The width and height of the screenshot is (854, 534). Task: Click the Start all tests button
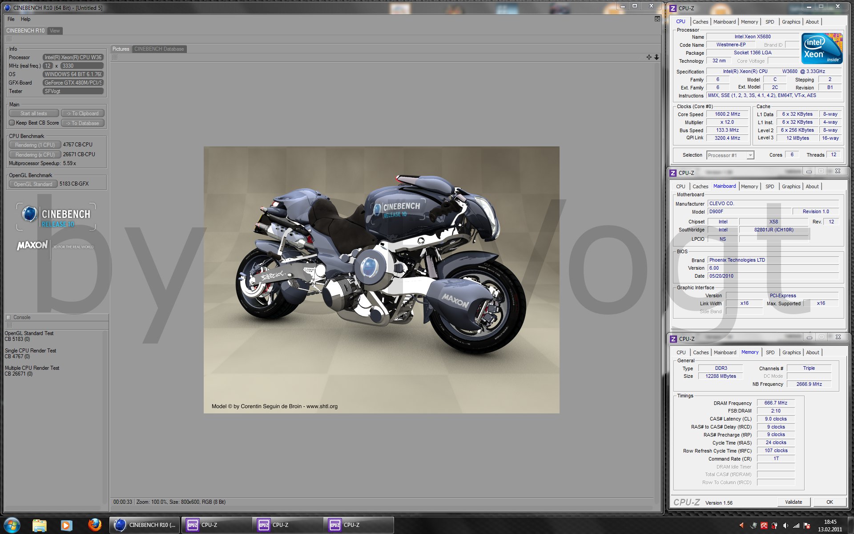(x=34, y=113)
